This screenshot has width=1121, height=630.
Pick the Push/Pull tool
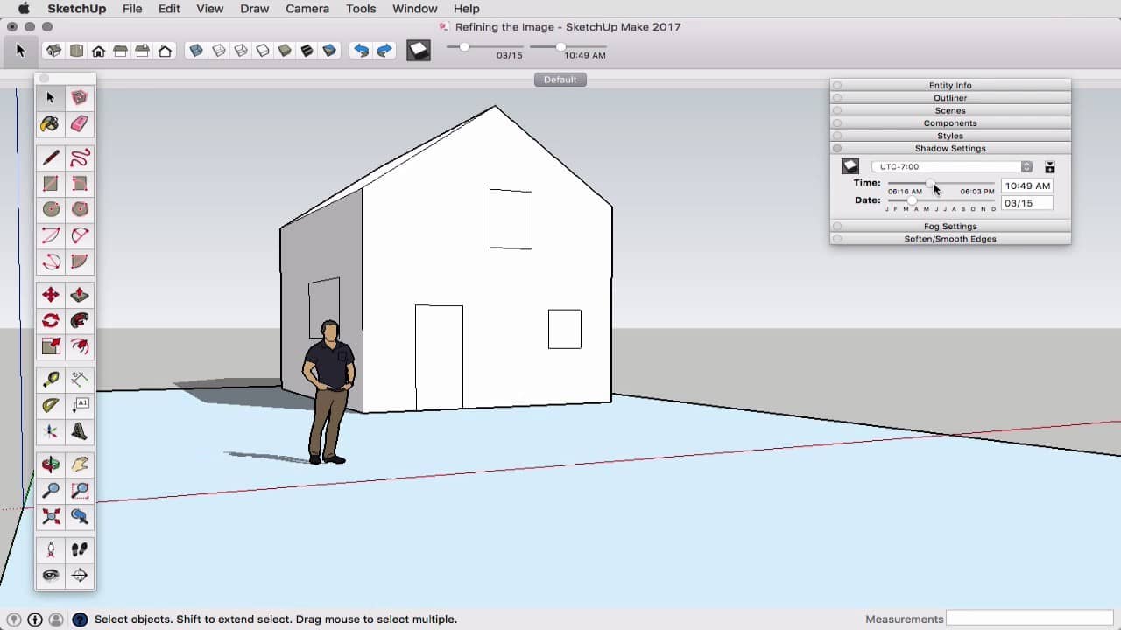[x=80, y=295]
